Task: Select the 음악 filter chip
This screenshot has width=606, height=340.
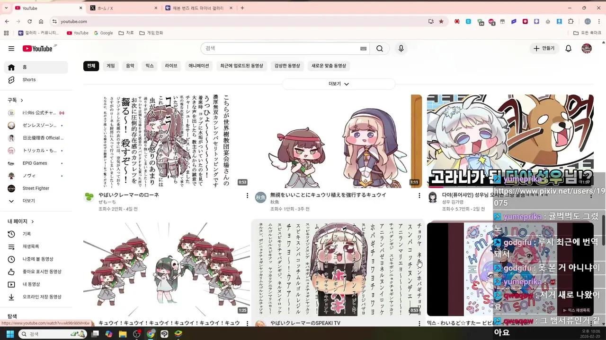Action: [x=130, y=66]
